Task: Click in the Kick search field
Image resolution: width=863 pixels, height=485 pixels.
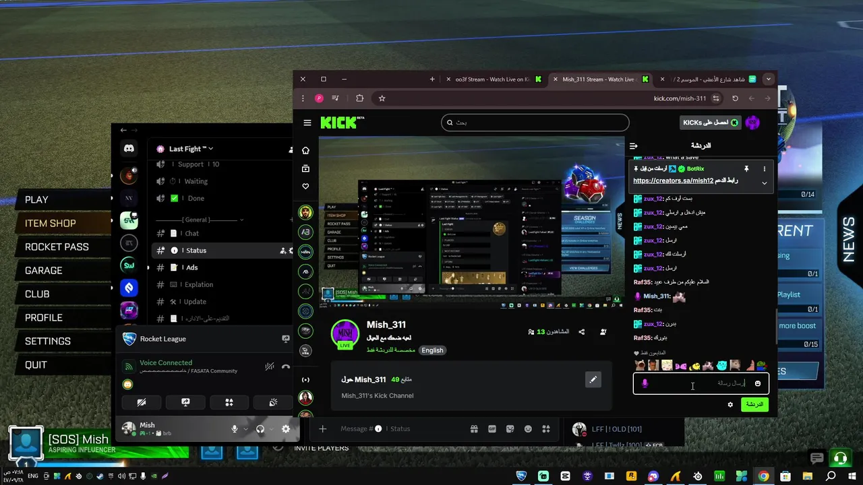Action: (x=535, y=123)
